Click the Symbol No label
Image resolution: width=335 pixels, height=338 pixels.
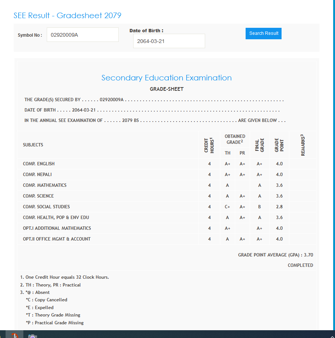point(30,35)
